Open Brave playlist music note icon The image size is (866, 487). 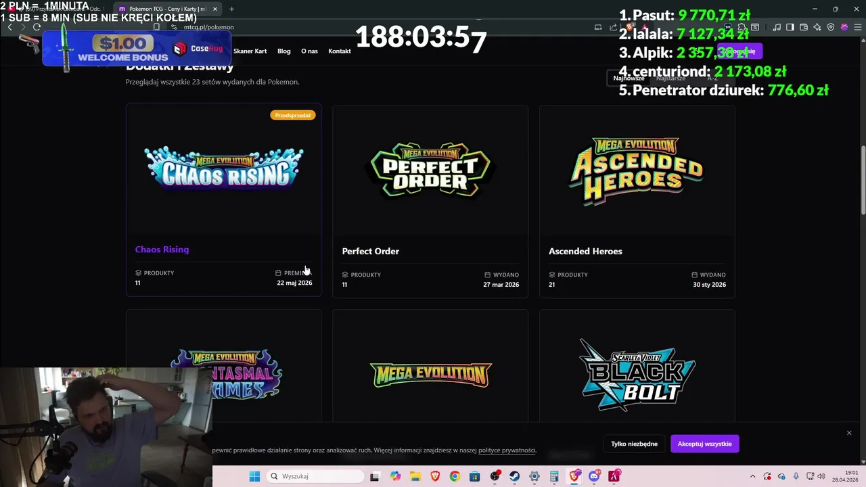click(x=777, y=27)
